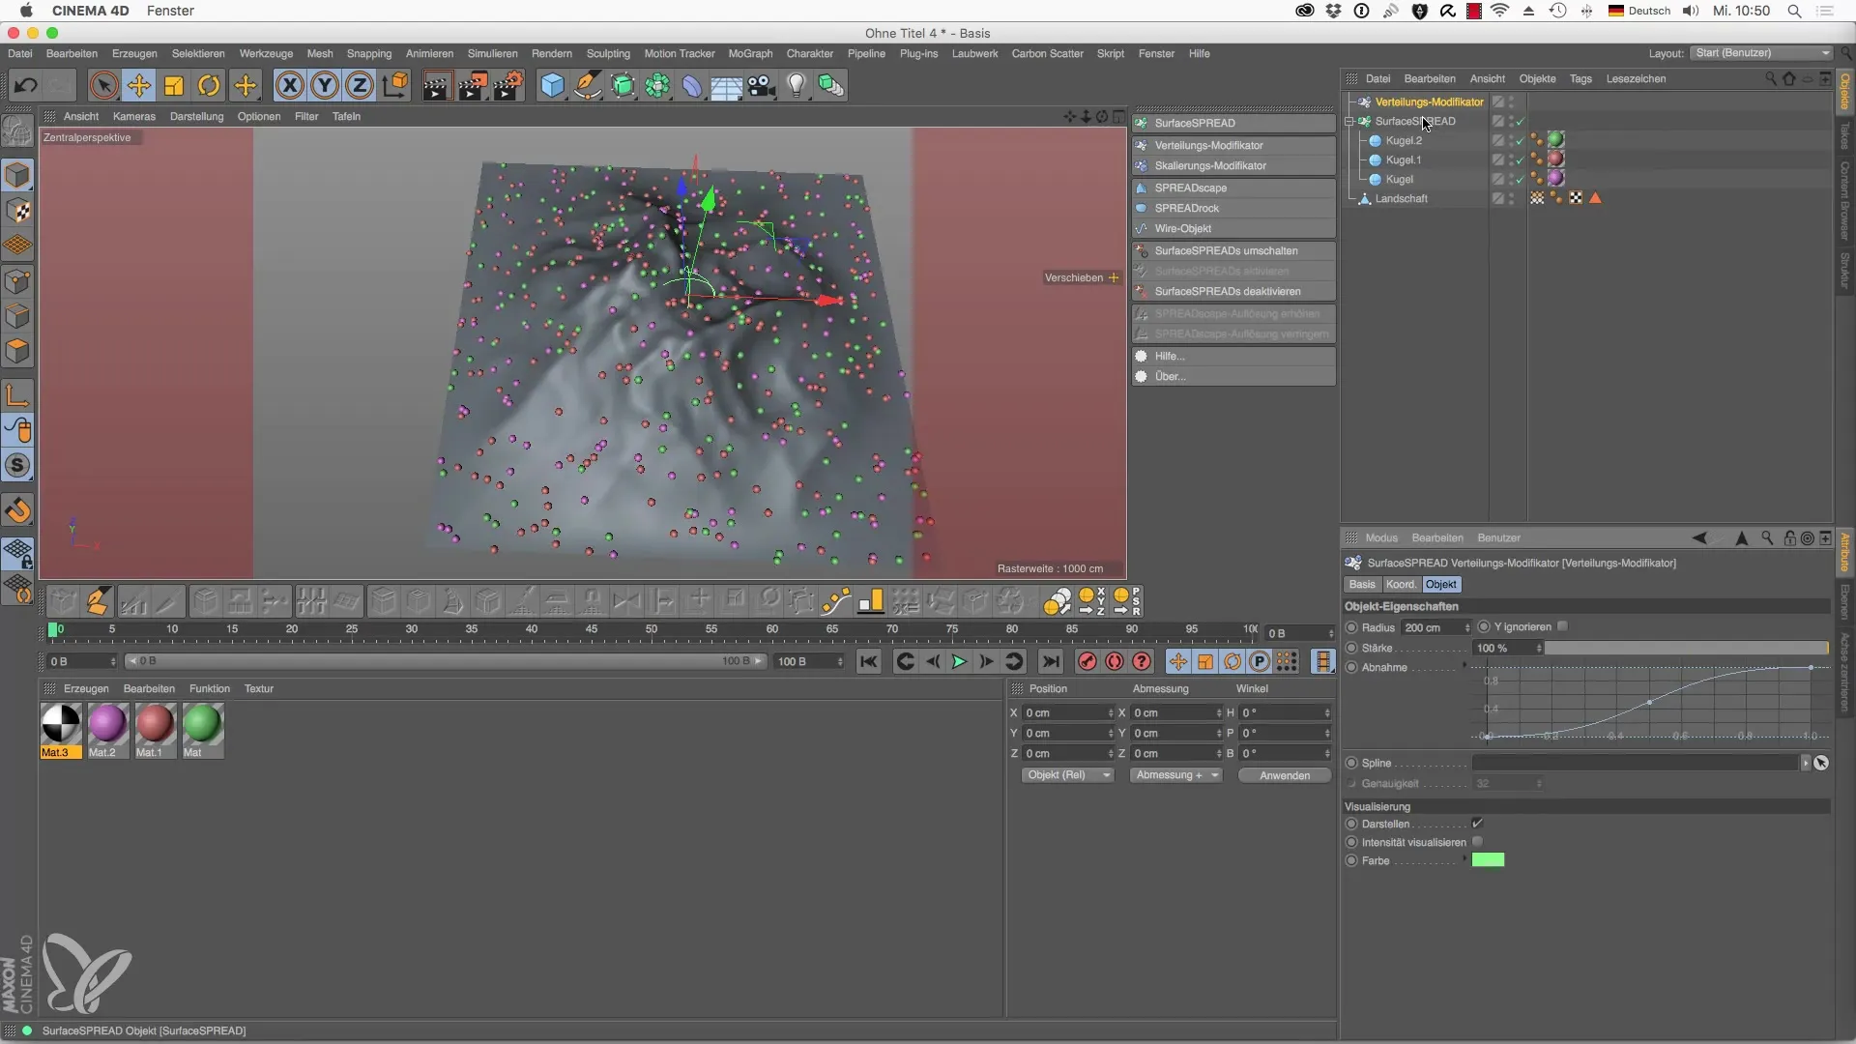Open the Abmessung + dropdown
This screenshot has width=1856, height=1044.
1176,775
